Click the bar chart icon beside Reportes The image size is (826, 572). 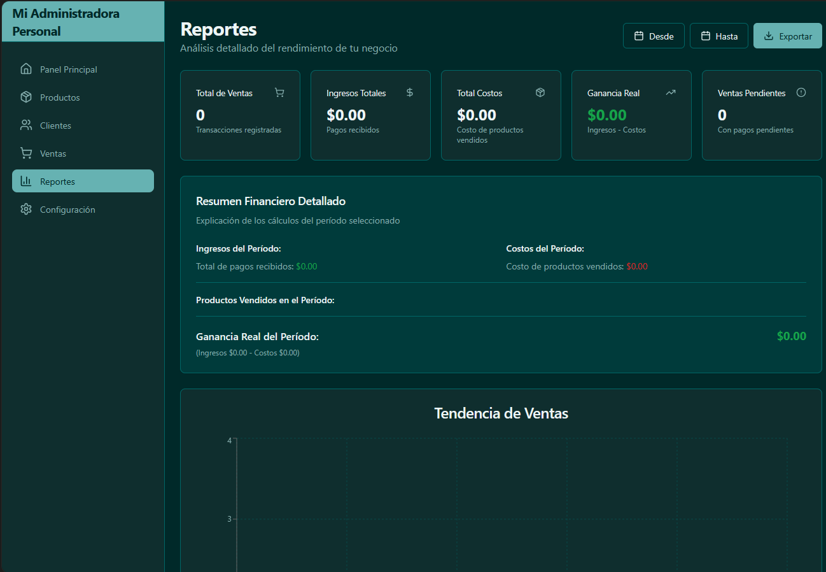(26, 182)
